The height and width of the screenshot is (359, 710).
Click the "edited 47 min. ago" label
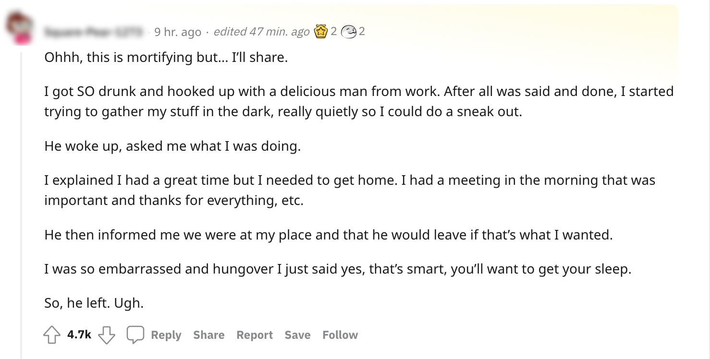pyautogui.click(x=261, y=32)
